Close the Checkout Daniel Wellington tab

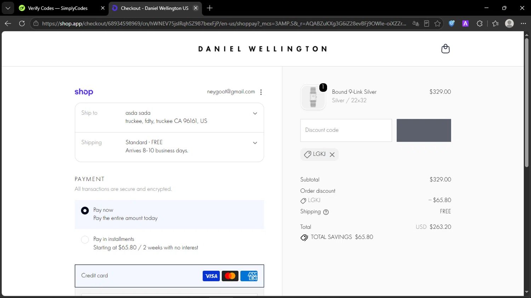click(x=195, y=8)
